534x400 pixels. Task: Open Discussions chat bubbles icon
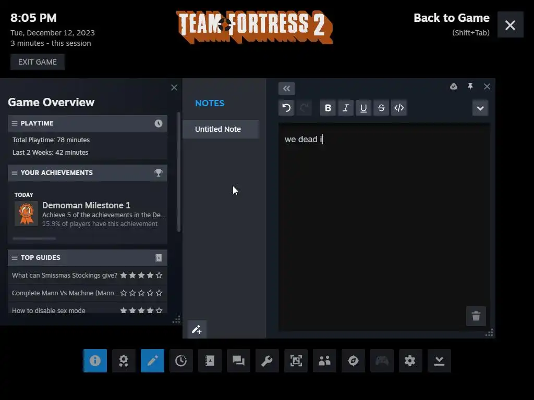238,360
